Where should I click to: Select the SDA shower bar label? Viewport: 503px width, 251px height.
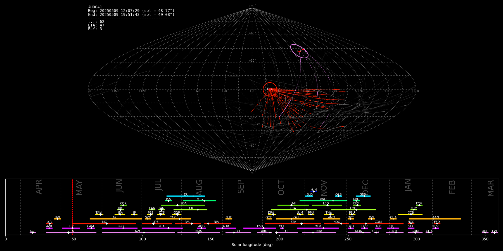click(184, 204)
